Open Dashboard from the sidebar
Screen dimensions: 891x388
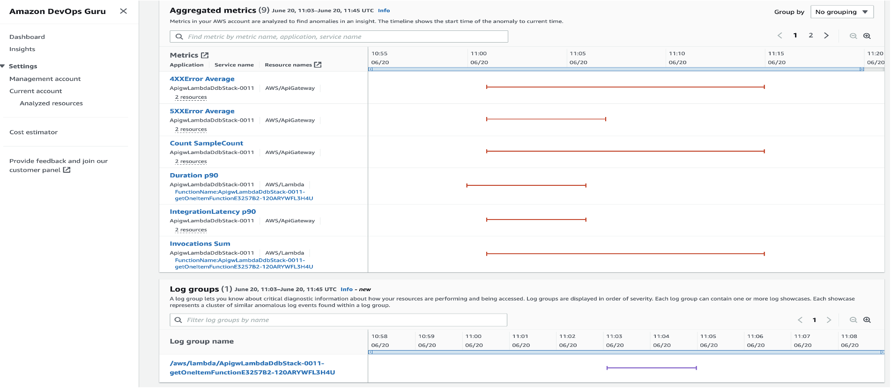tap(27, 37)
